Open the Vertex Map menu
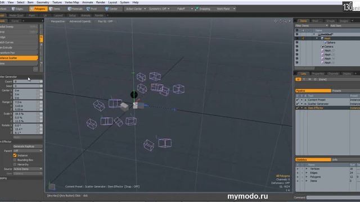Image resolution: width=360 pixels, height=202 pixels. coord(72,2)
